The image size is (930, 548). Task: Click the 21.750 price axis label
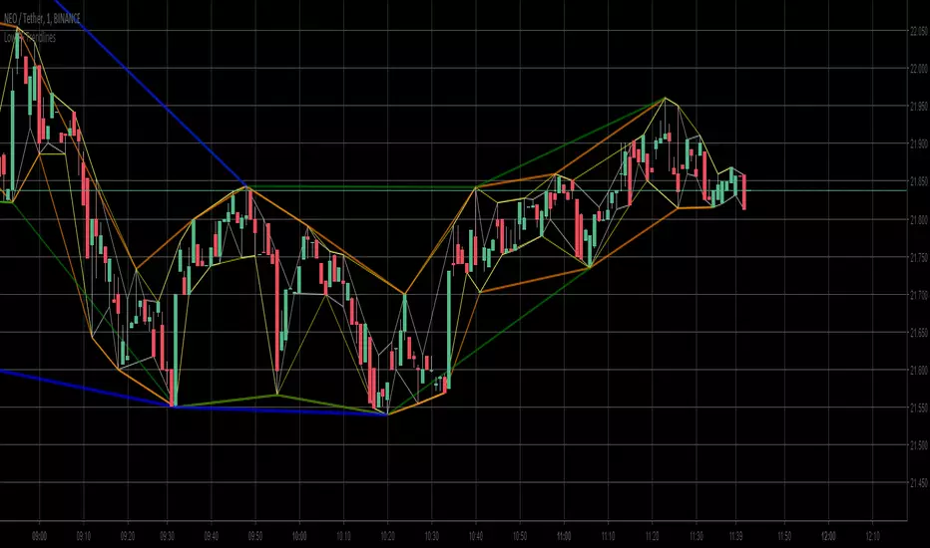[919, 257]
